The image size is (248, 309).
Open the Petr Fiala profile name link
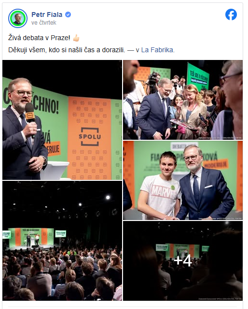tap(47, 15)
